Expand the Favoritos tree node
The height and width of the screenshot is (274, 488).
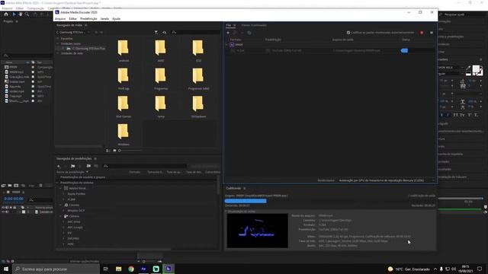point(58,39)
